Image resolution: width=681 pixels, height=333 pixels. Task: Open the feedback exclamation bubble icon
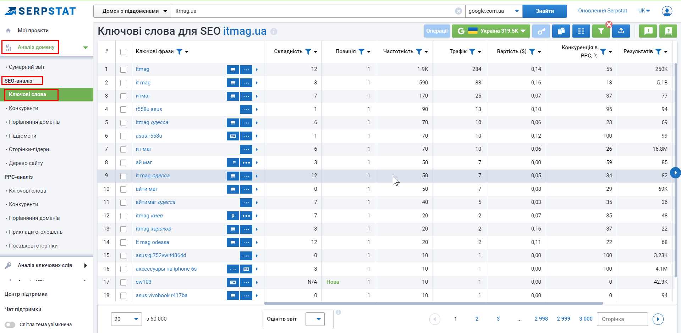[648, 31]
